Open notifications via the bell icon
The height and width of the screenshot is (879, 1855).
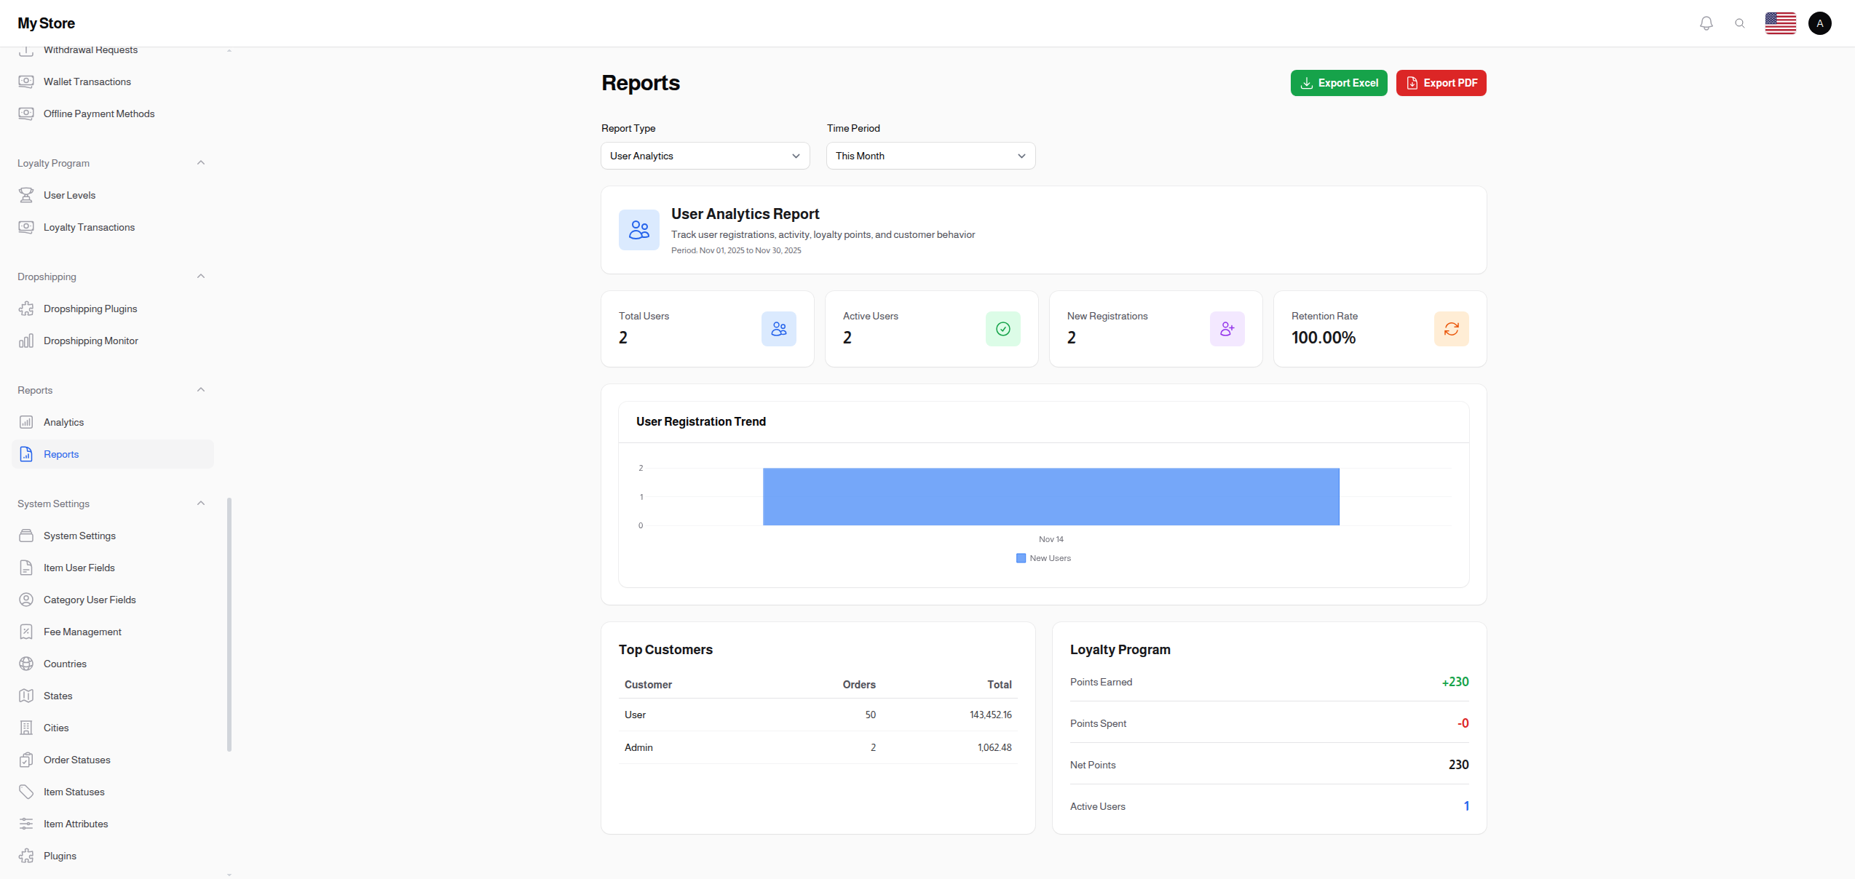coord(1706,23)
